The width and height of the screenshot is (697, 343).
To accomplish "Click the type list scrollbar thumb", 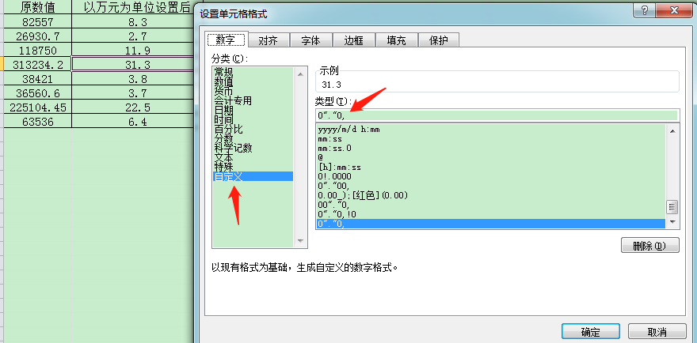I will point(672,207).
